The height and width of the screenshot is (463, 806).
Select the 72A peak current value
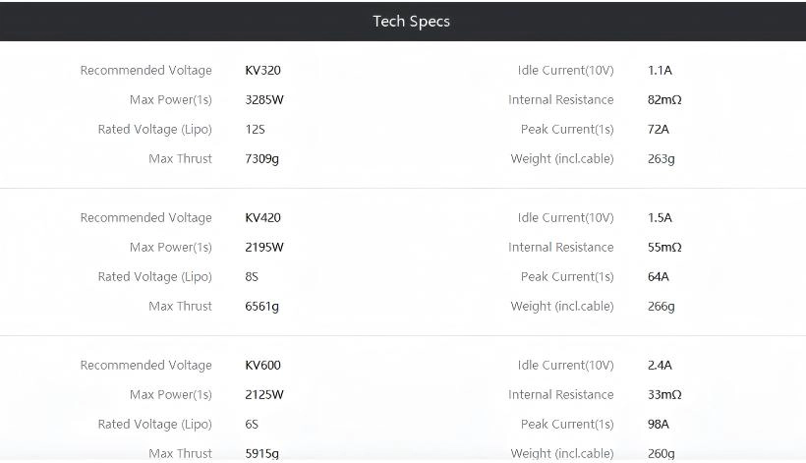pyautogui.click(x=658, y=130)
